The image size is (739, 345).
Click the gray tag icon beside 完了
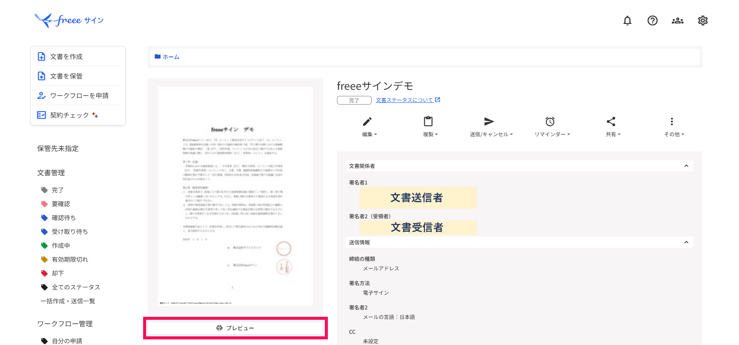44,190
